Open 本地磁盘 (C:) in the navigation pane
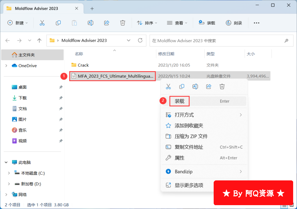The width and height of the screenshot is (297, 209). (32, 173)
